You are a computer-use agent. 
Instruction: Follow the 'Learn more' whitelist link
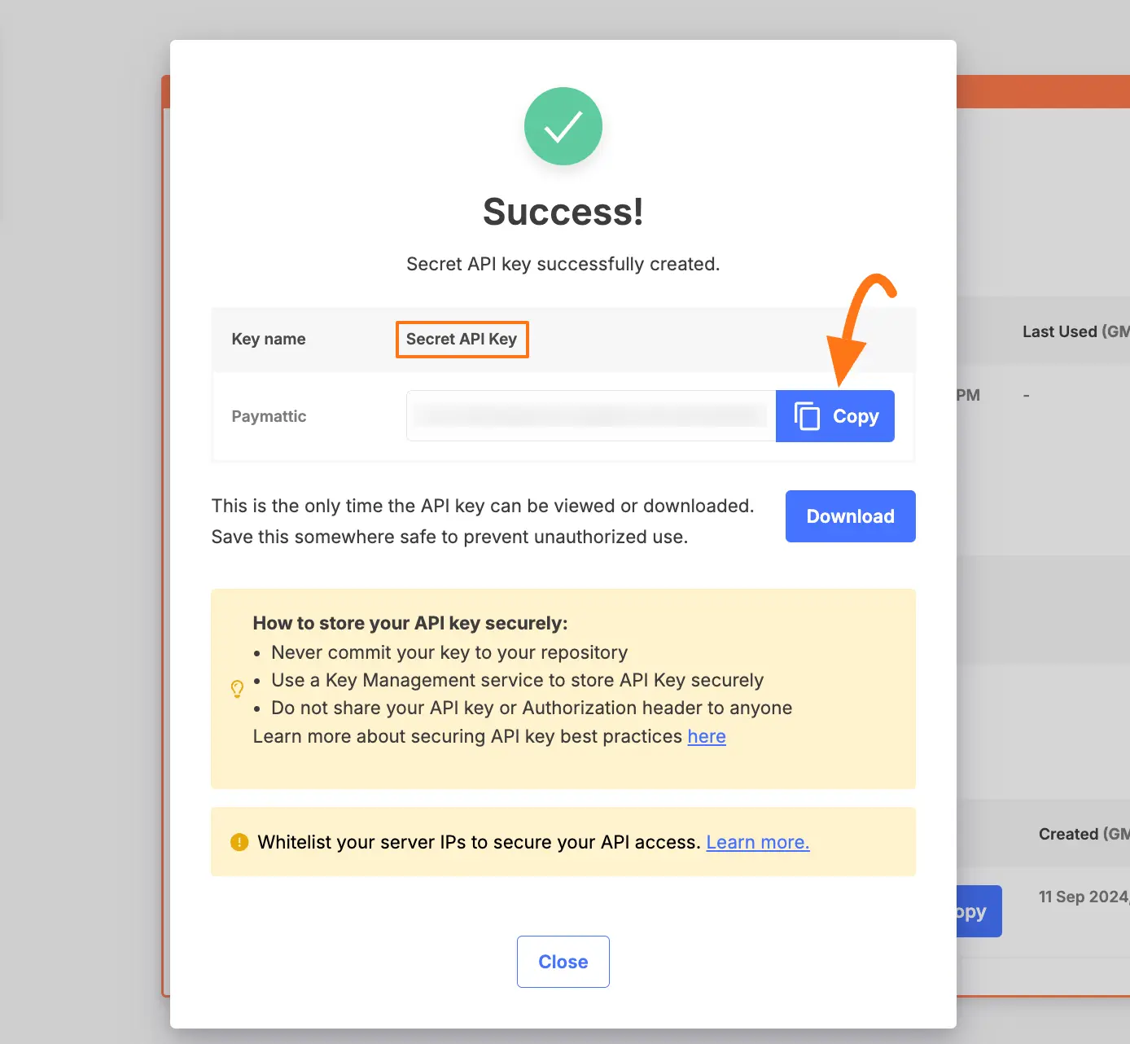pos(756,842)
